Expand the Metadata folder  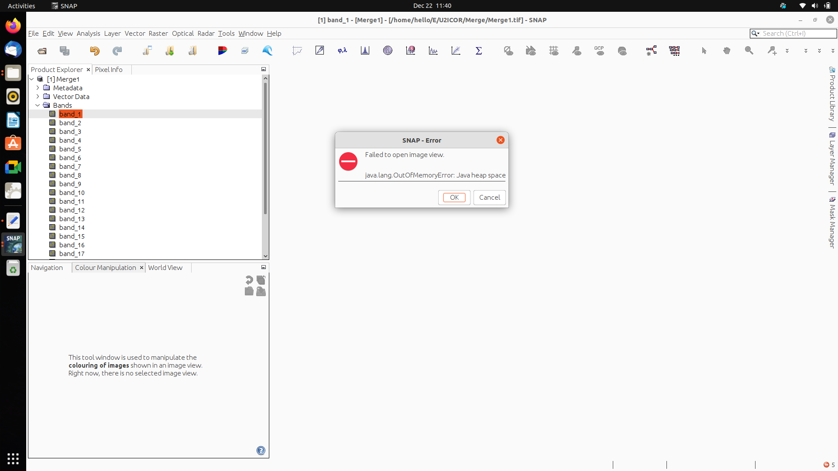pos(38,88)
